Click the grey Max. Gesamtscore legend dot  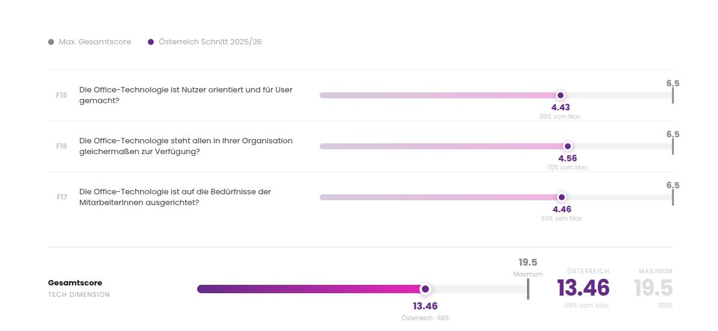coord(51,42)
